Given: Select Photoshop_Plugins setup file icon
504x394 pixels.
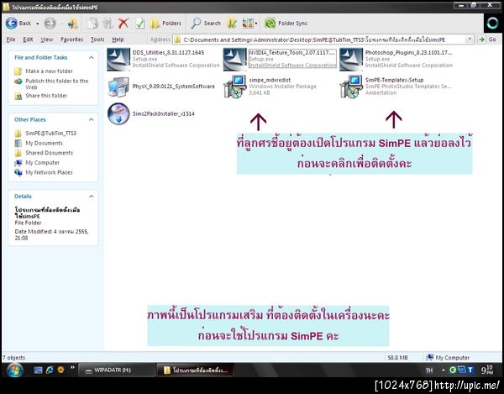Looking at the screenshot, I should tap(351, 60).
